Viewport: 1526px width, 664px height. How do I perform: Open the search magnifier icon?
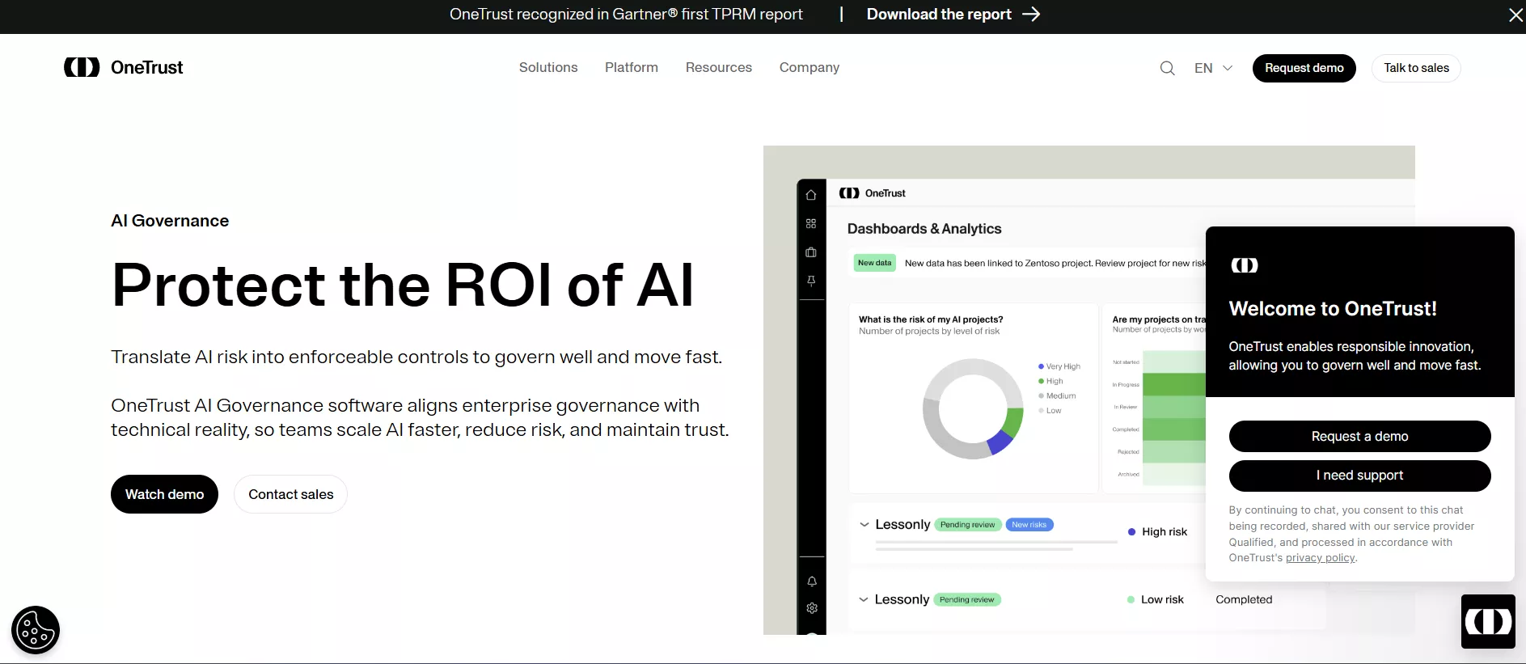pos(1167,68)
